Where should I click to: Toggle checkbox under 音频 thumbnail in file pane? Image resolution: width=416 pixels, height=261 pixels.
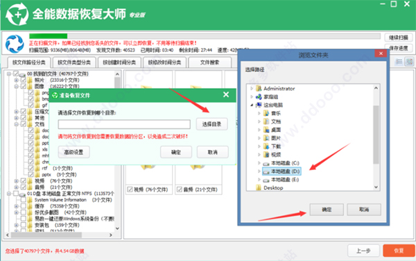(180, 190)
